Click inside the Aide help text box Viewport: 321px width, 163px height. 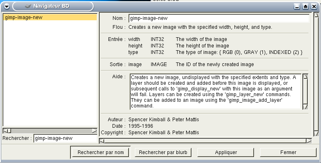215,91
